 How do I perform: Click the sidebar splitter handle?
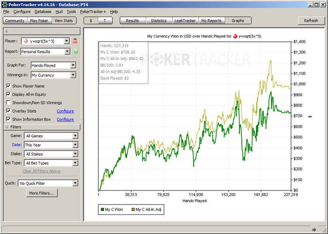coord(82,125)
